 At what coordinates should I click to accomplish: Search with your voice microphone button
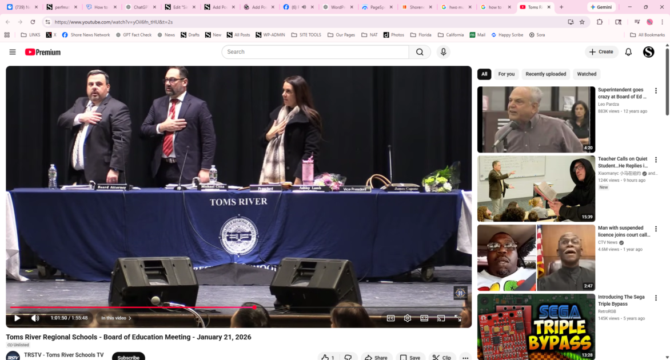click(x=443, y=52)
